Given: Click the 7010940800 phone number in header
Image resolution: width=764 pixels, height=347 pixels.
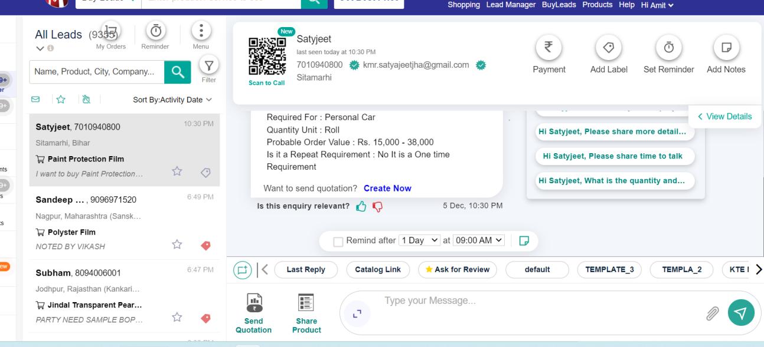Looking at the screenshot, I should coord(319,64).
